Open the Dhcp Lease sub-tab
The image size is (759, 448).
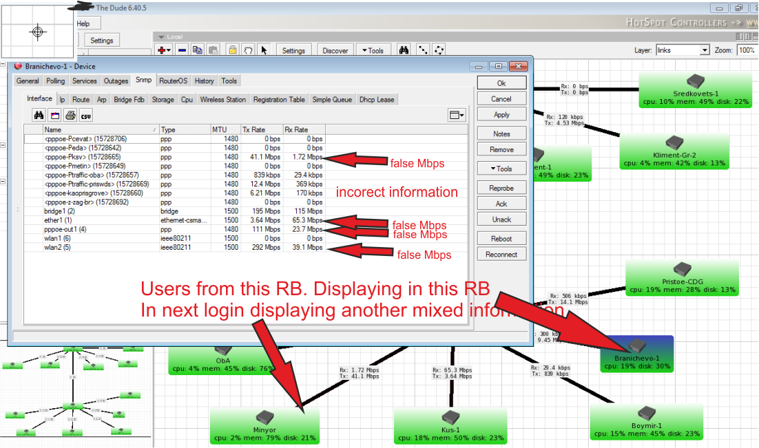(x=377, y=100)
